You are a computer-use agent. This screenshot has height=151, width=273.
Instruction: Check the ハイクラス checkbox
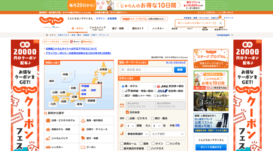[x=148, y=148]
